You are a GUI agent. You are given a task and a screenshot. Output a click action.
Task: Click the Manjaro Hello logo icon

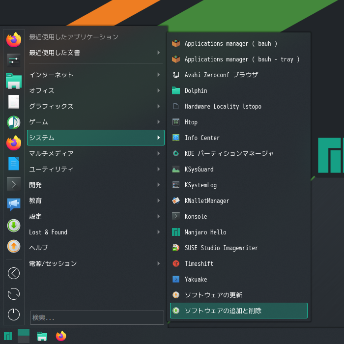point(176,232)
